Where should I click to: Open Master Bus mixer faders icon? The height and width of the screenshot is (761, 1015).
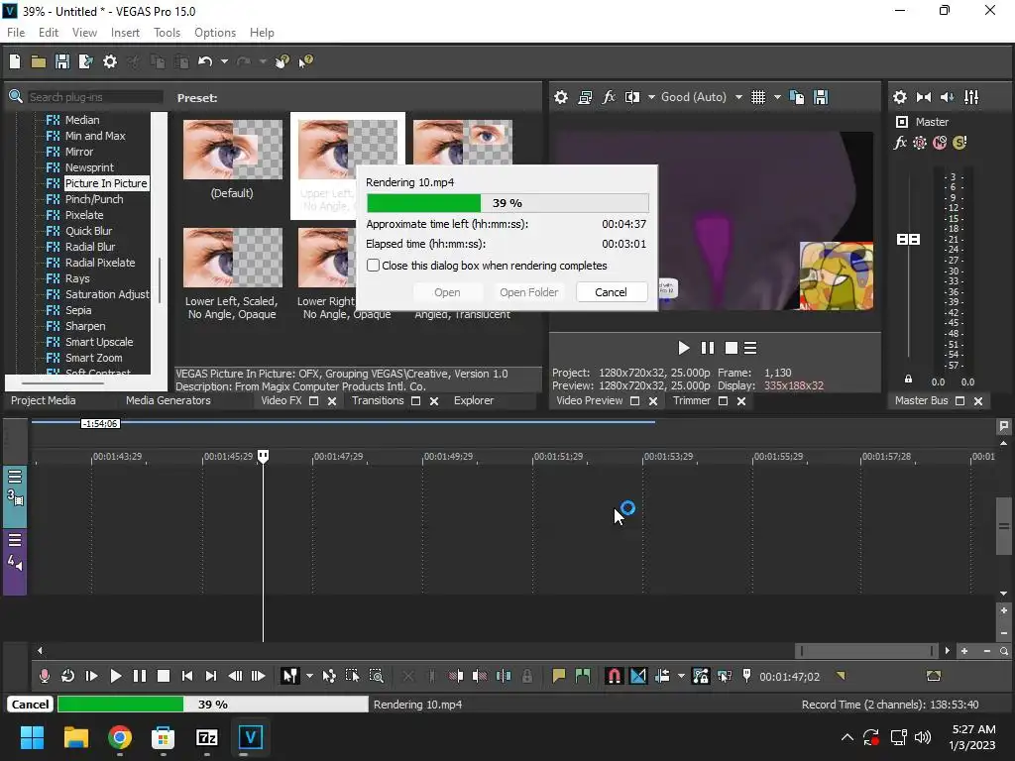[971, 97]
